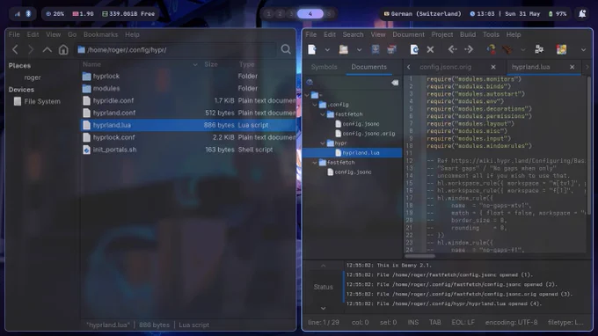Switch to the Symbols sidebar tab
This screenshot has width=598, height=336.
tap(324, 67)
